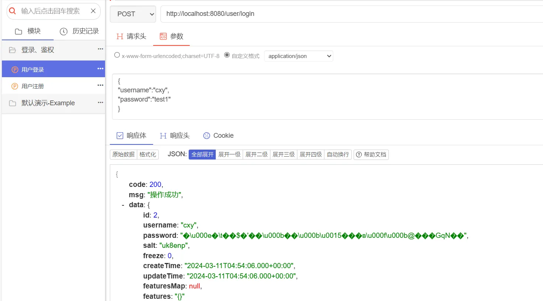
Task: Open the 历史记录 history tab
Action: pos(80,31)
